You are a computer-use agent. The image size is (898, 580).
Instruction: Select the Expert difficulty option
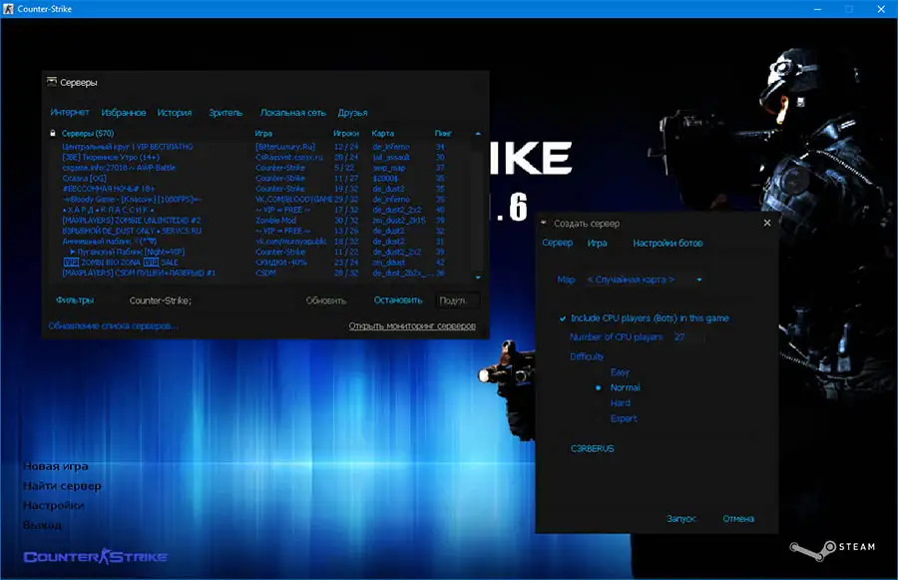pos(623,418)
